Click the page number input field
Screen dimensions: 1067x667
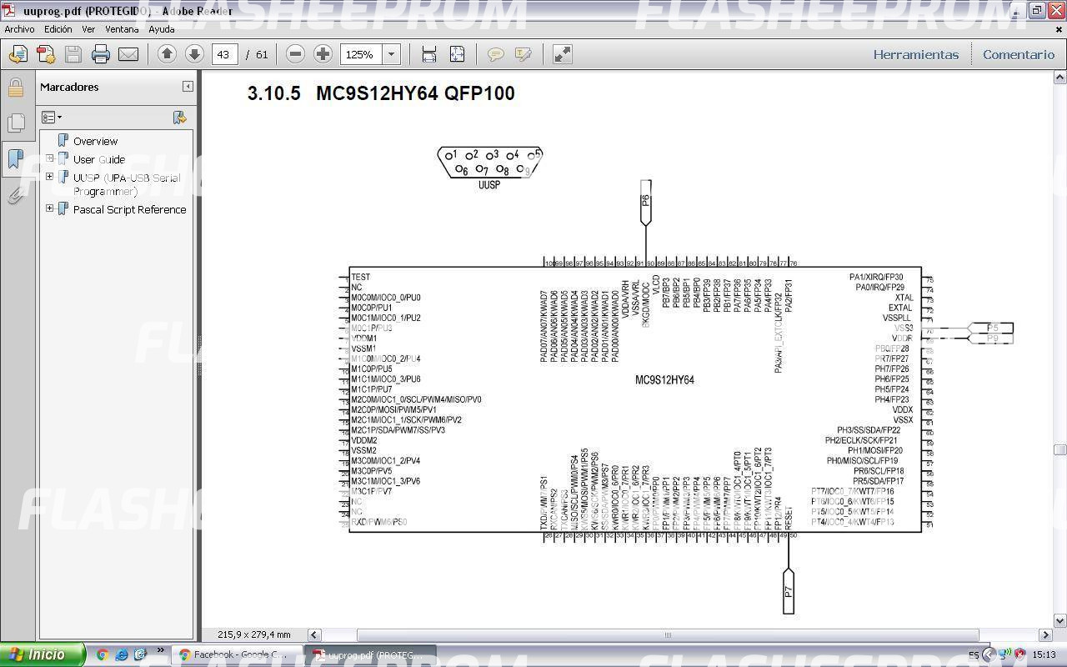pyautogui.click(x=223, y=54)
